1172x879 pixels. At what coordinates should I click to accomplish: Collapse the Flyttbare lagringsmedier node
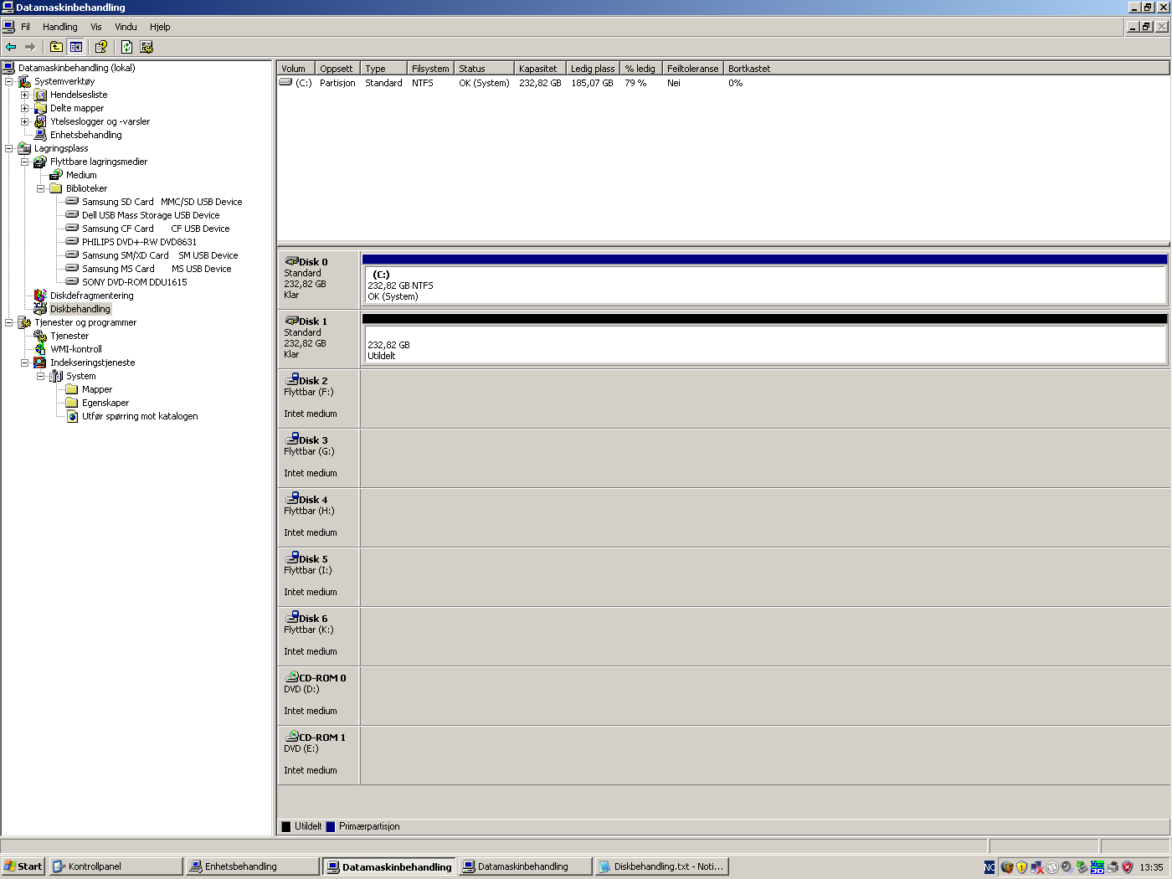point(25,162)
